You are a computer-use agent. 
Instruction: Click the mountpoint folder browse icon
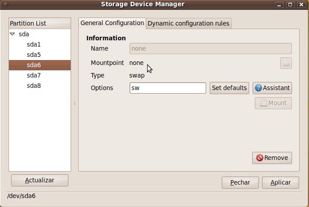[286, 63]
